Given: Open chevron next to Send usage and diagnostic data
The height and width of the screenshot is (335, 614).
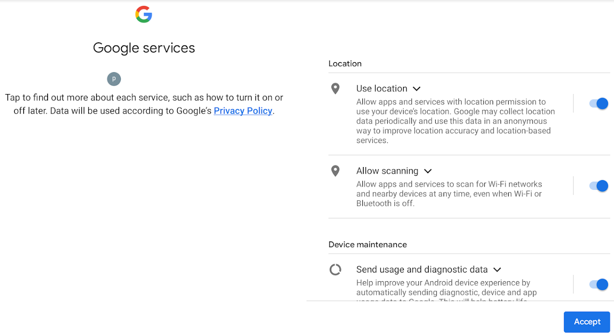Looking at the screenshot, I should [x=497, y=270].
